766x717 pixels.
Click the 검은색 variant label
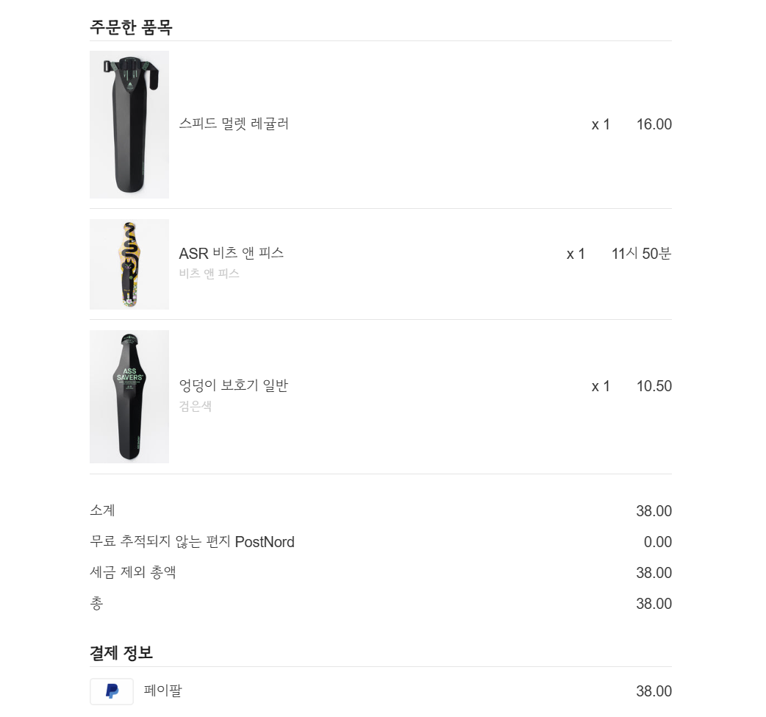click(196, 406)
